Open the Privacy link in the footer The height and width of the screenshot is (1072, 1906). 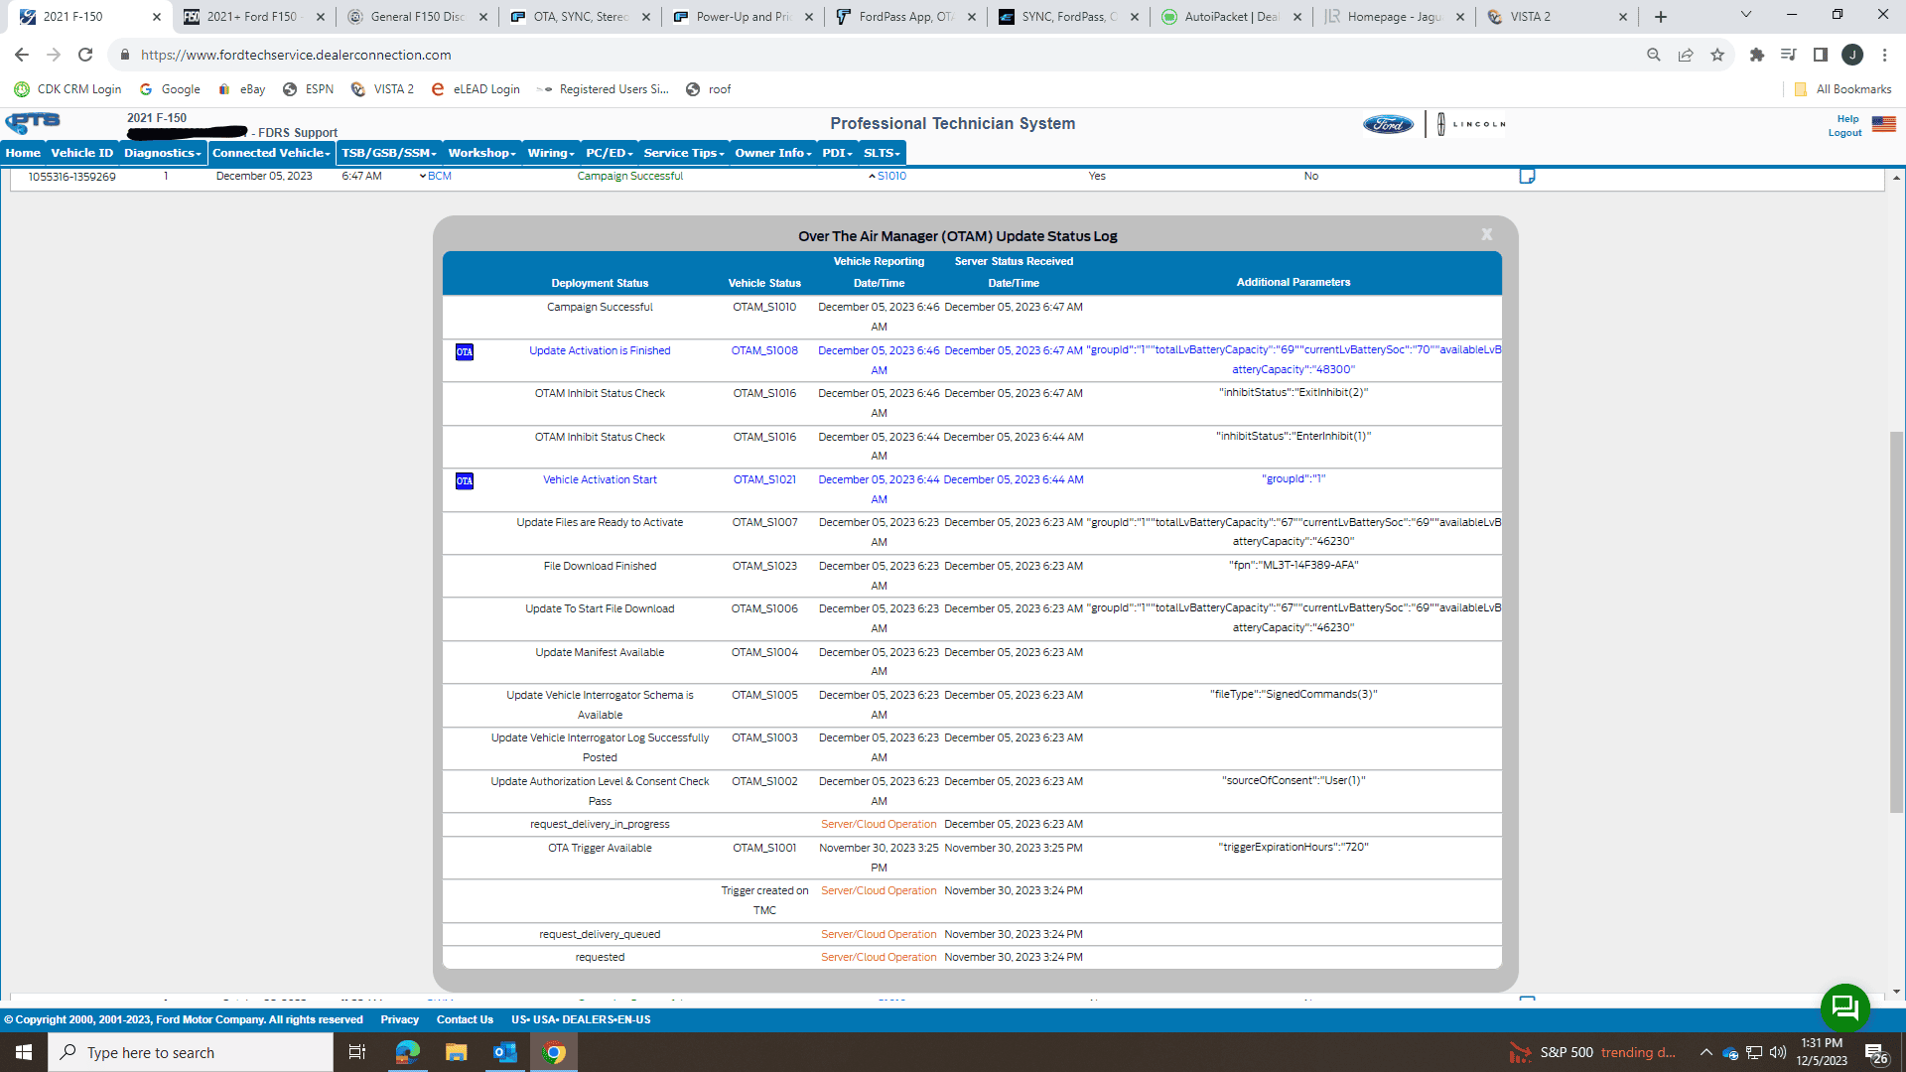(x=399, y=1019)
